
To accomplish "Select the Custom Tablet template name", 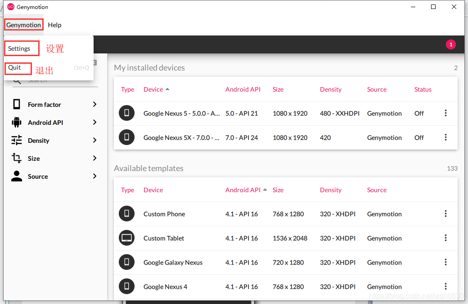I will [163, 238].
